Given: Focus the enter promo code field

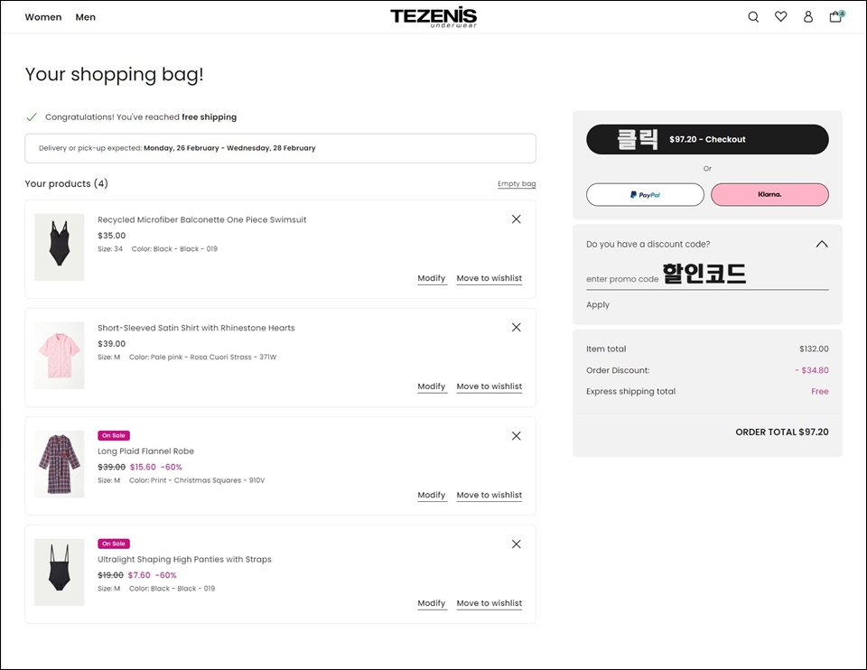Looking at the screenshot, I should coord(707,279).
